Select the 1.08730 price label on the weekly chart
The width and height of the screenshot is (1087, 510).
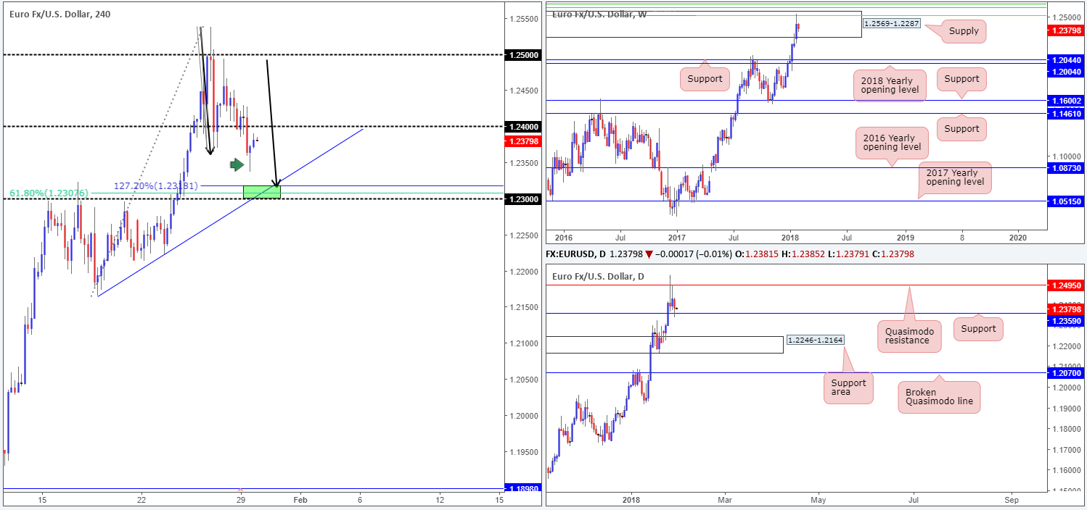tap(1065, 168)
